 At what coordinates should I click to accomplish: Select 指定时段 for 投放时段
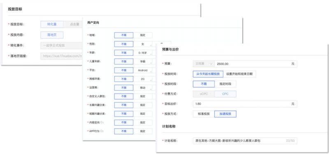pyautogui.click(x=225, y=84)
